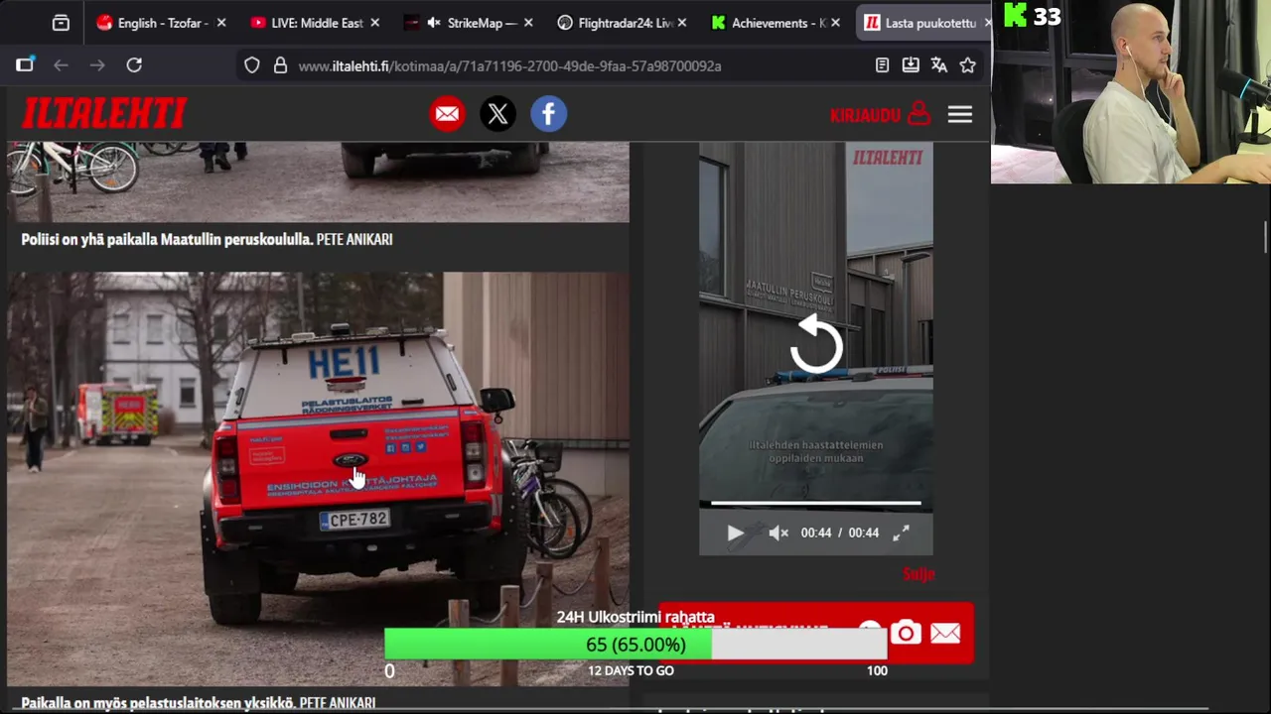Expand the video to fullscreen

point(901,533)
